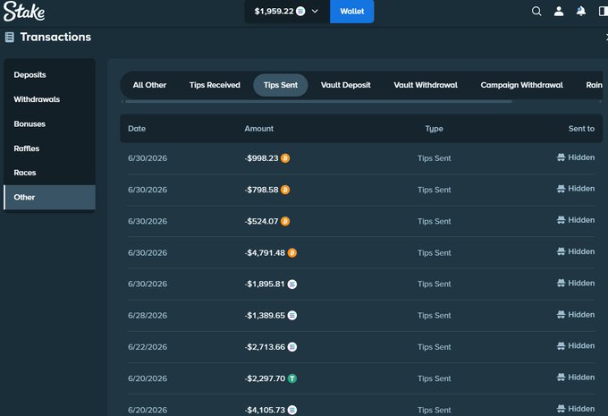Click Hidden user icon in -$2,297.70 row
608x416 pixels.
coord(561,378)
